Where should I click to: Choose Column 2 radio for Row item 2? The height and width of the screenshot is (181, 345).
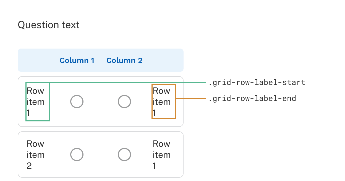[x=124, y=155]
